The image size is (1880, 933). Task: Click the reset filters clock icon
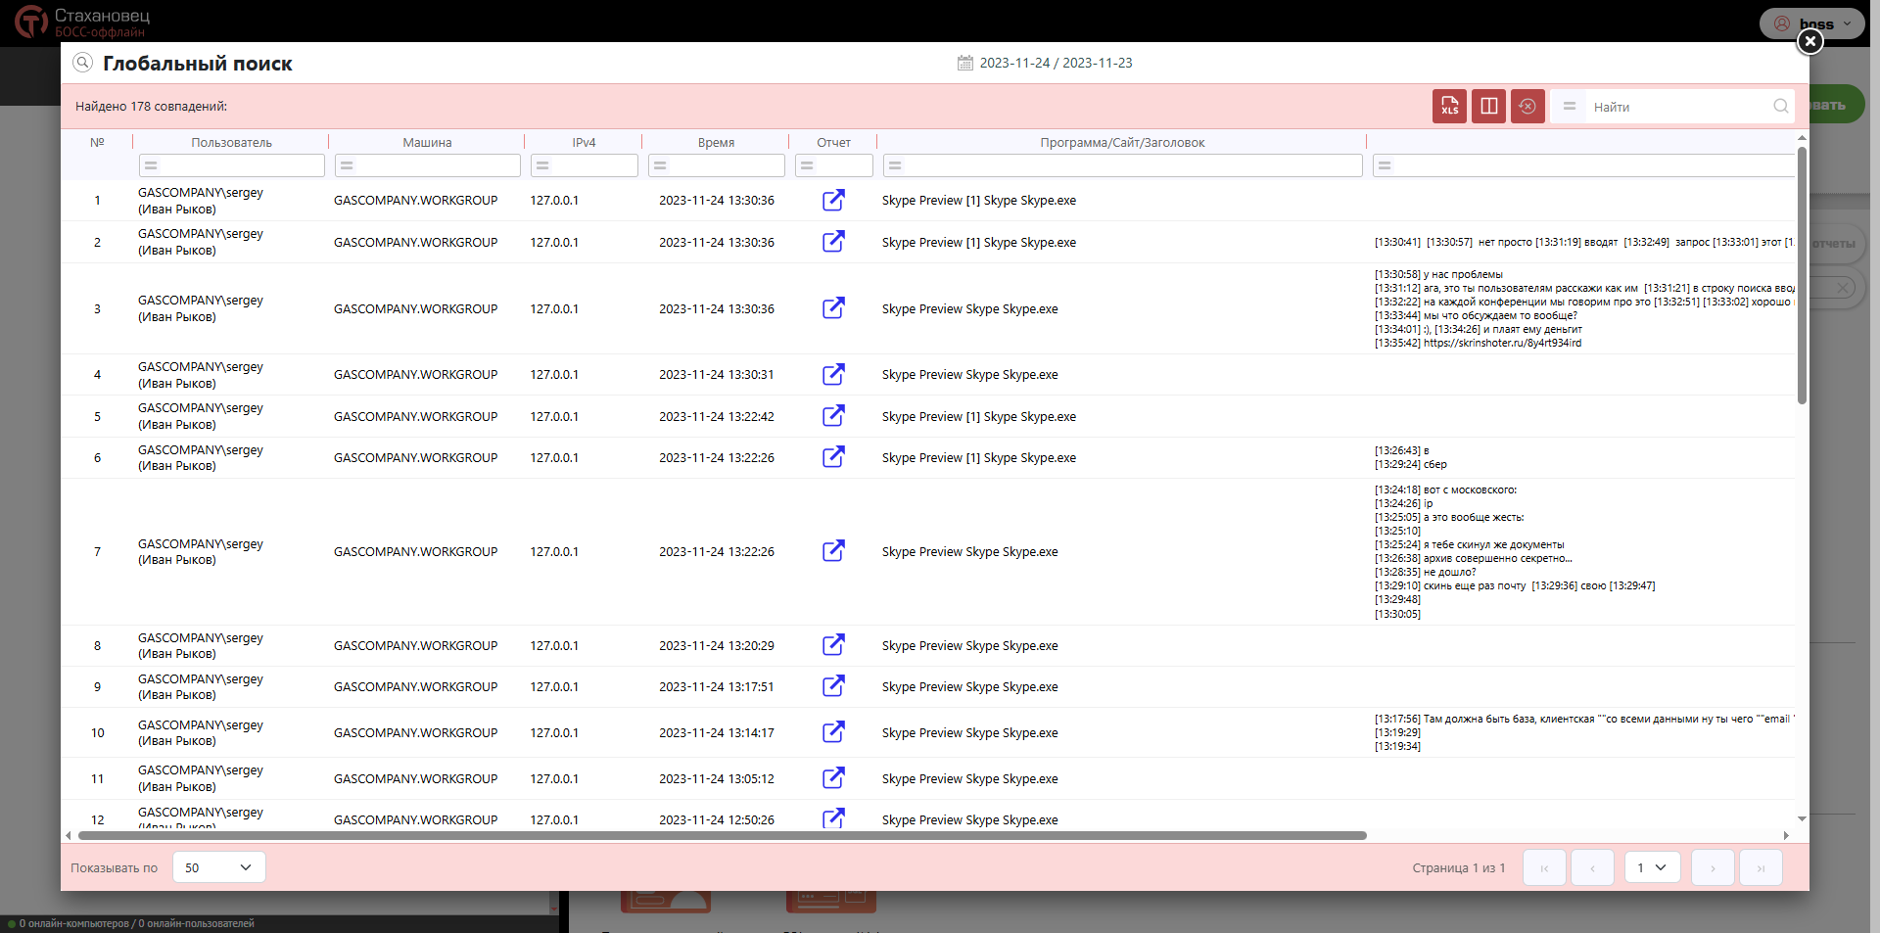pyautogui.click(x=1527, y=107)
